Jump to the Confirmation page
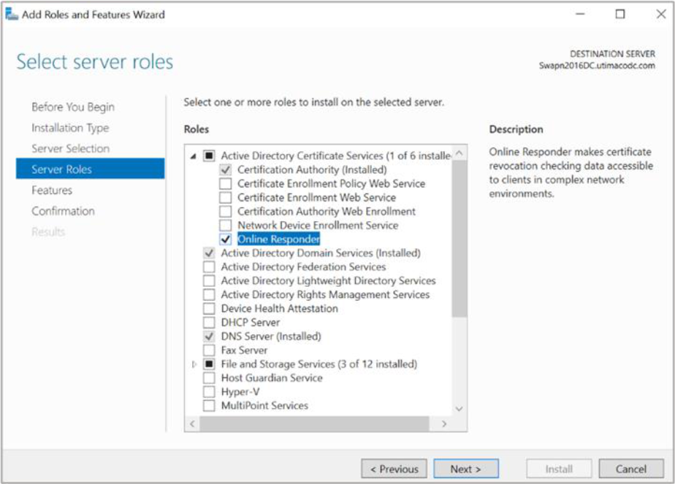The image size is (675, 484). (x=63, y=211)
